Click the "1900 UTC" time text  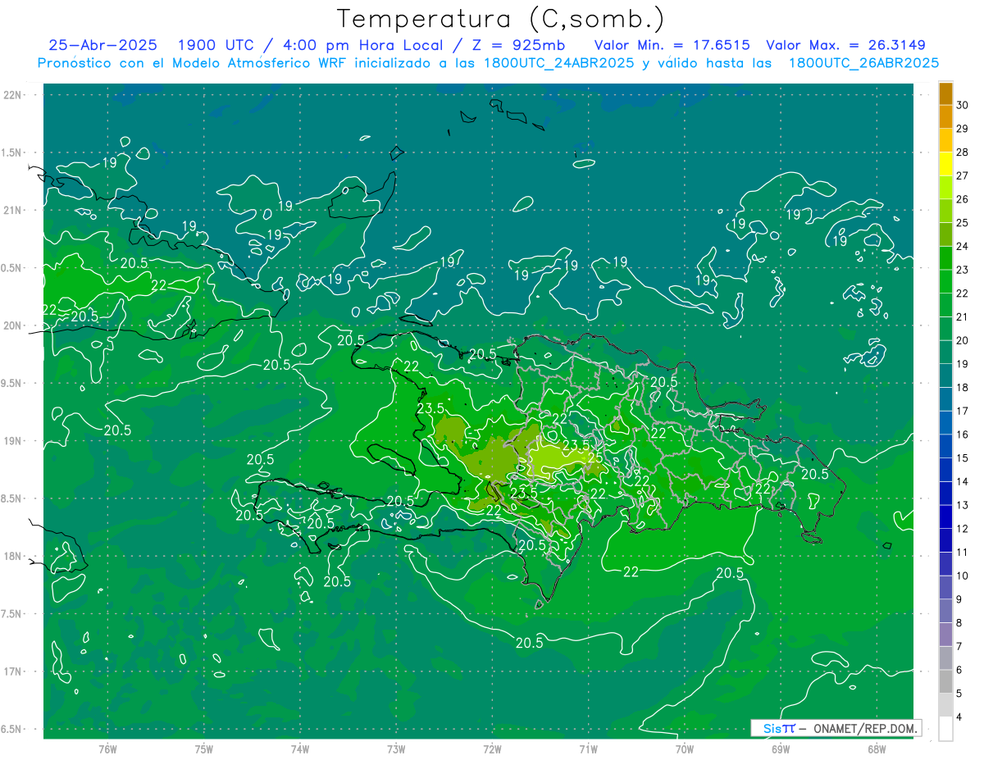tap(215, 45)
